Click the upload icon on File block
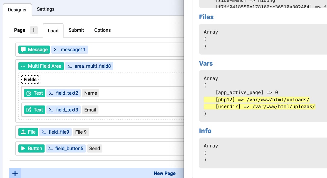 click(23, 132)
